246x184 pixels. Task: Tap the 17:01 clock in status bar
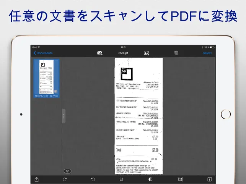click(x=124, y=47)
